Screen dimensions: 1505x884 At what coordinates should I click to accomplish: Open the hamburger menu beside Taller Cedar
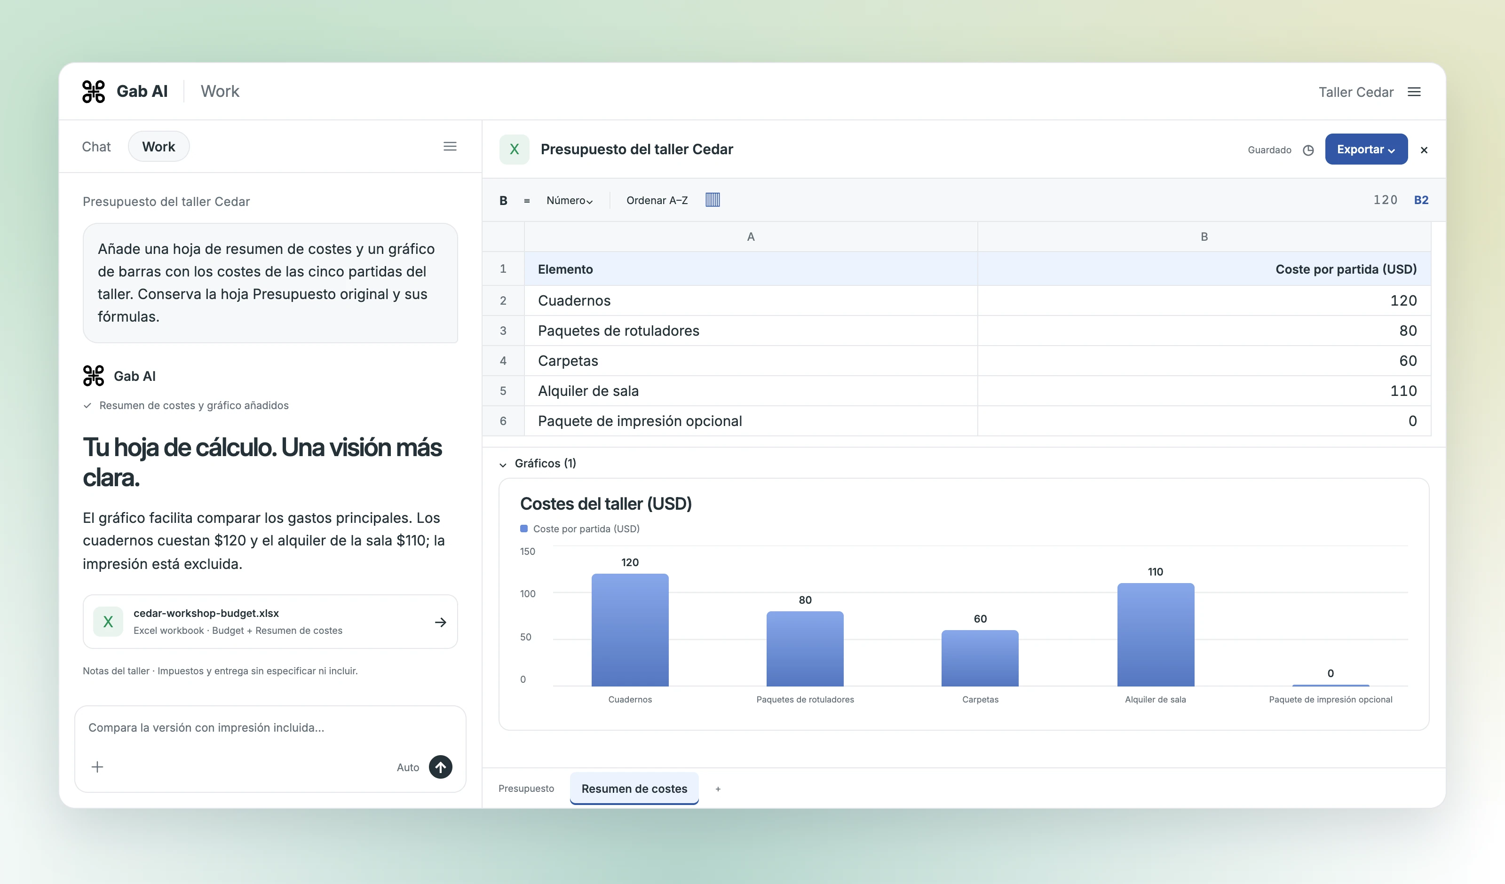click(1414, 92)
